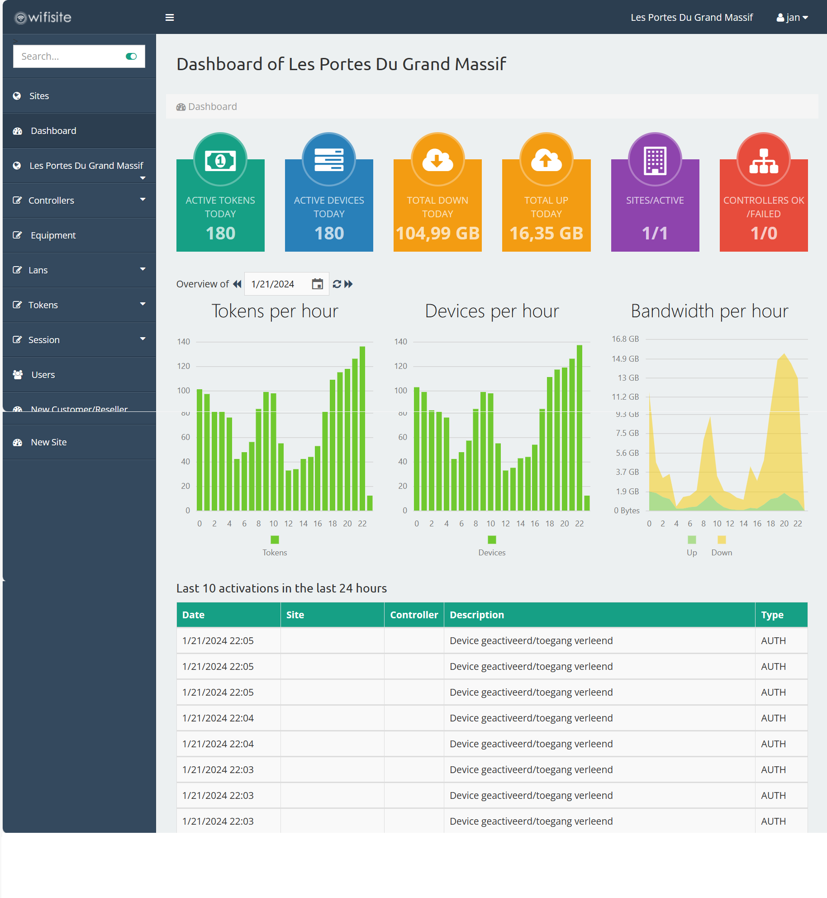The height and width of the screenshot is (898, 827).
Task: Open the Lans sidebar menu
Action: point(79,270)
